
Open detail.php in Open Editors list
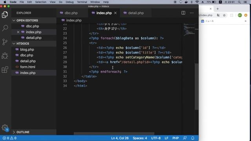pyautogui.click(x=34, y=38)
